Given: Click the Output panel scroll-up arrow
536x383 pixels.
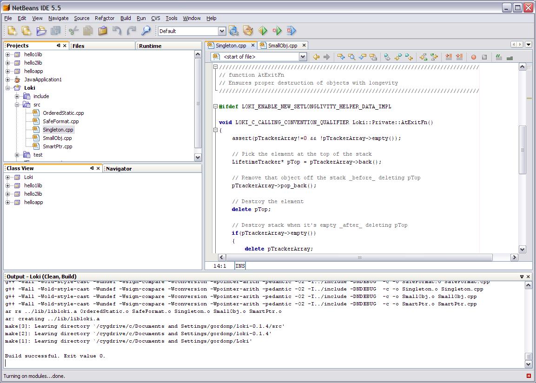Looking at the screenshot, I should tap(528, 285).
